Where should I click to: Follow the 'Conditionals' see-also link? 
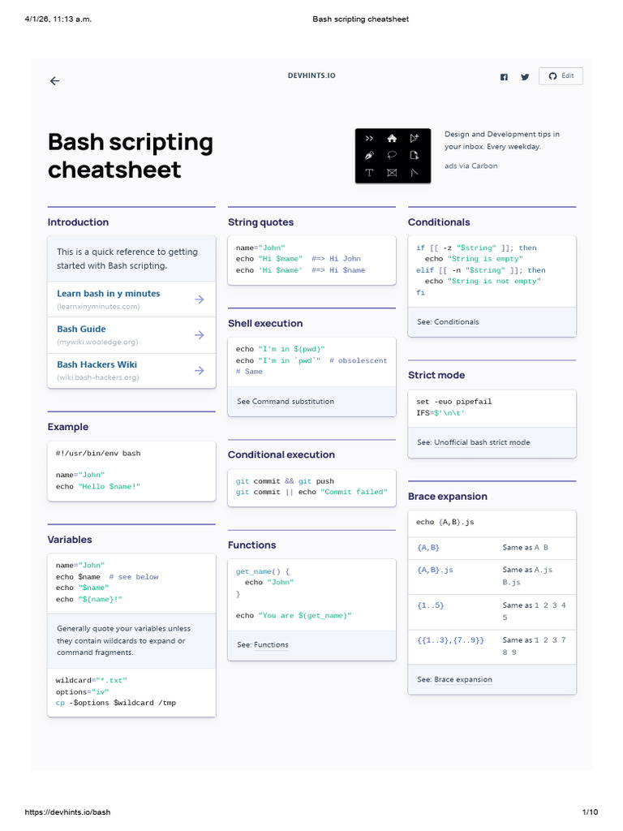(456, 321)
